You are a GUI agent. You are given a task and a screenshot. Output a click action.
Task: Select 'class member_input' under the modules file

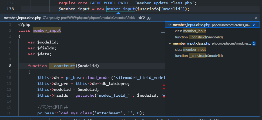[190, 50]
